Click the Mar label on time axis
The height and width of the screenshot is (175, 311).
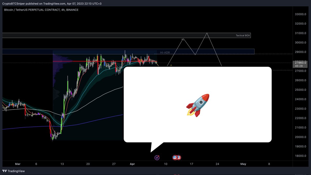18,164
